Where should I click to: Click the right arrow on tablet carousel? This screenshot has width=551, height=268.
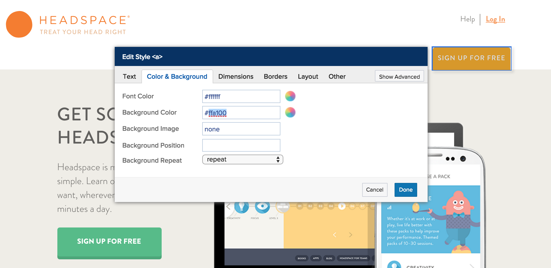351,235
